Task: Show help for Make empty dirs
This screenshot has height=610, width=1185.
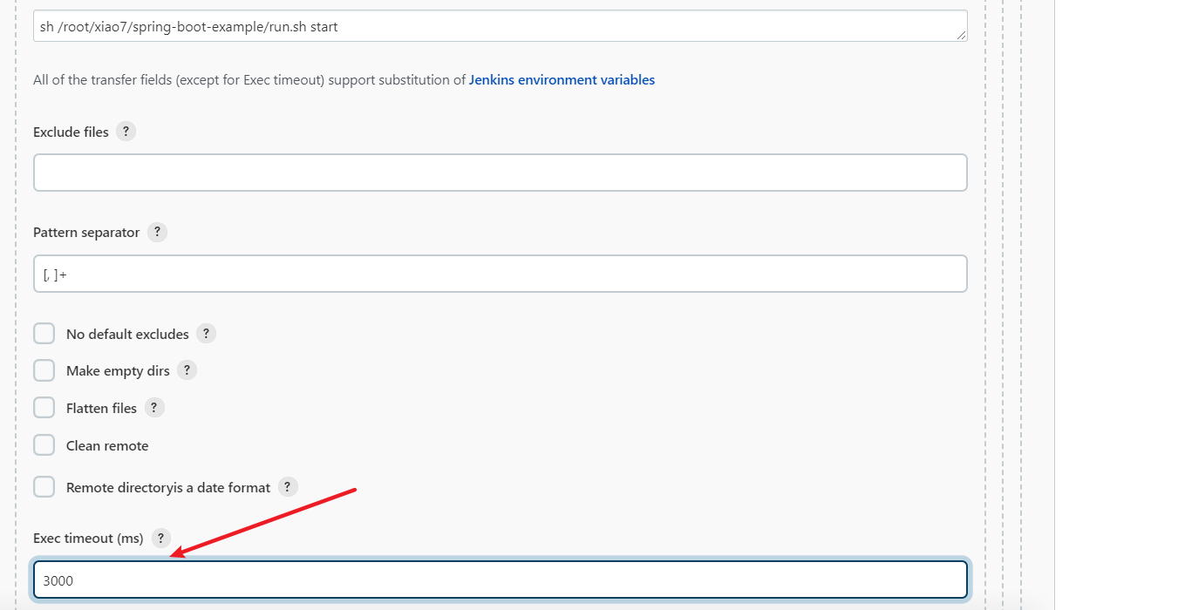Action: click(187, 370)
